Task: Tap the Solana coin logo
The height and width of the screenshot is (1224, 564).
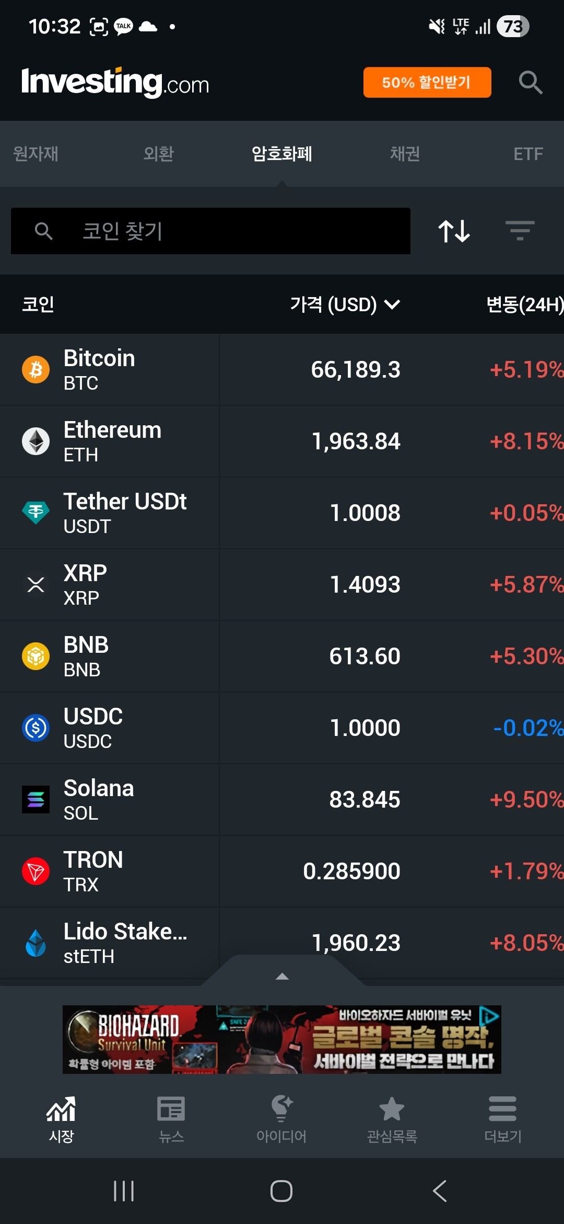Action: [x=36, y=799]
